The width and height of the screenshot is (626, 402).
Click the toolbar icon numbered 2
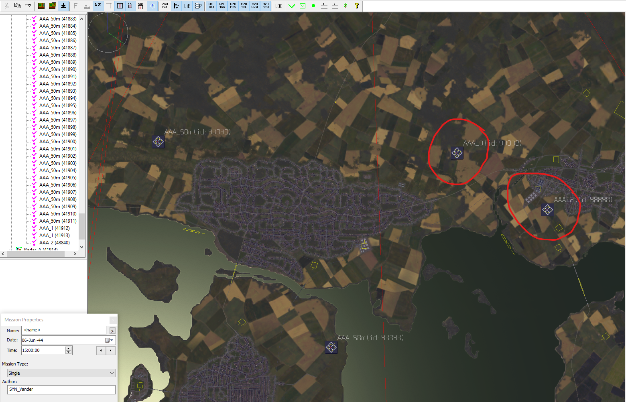[335, 6]
